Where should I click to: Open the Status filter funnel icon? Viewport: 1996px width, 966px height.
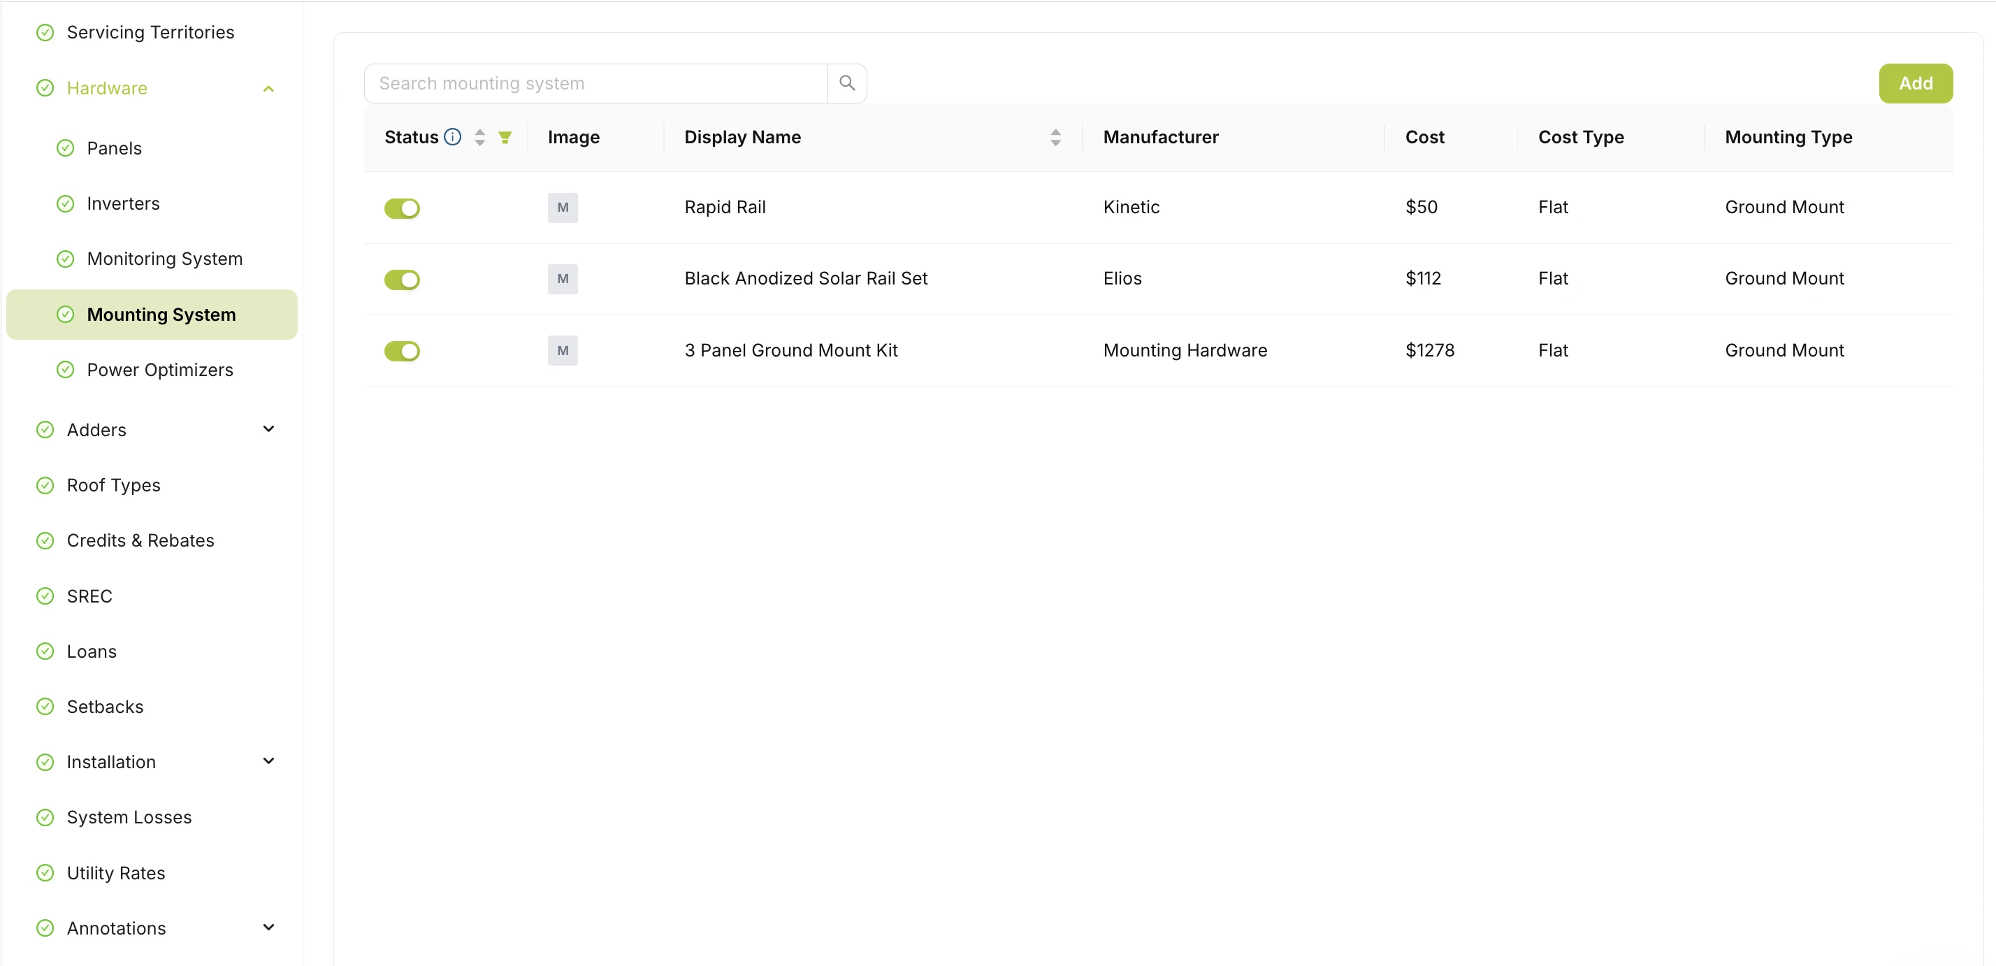click(x=505, y=137)
